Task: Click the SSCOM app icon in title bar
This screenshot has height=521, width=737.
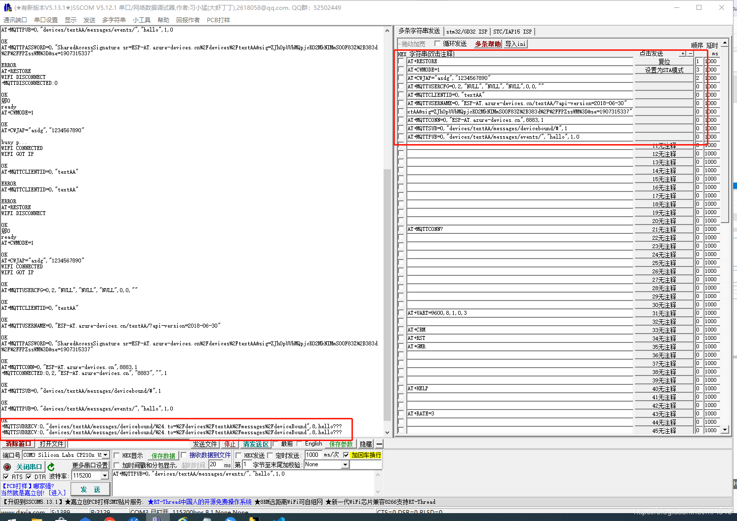Action: (x=7, y=7)
